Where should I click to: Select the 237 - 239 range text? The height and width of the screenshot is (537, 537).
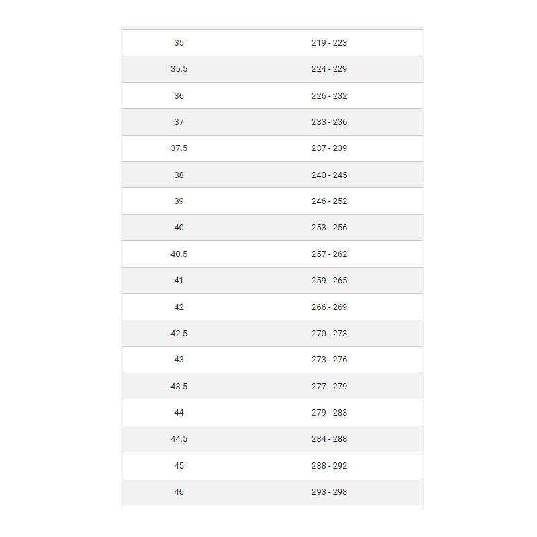pyautogui.click(x=329, y=148)
